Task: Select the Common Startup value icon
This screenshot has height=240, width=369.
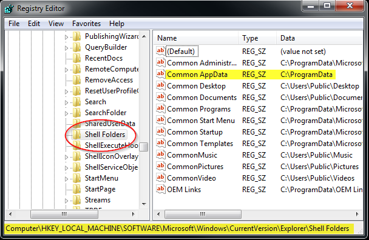Action: 160,132
